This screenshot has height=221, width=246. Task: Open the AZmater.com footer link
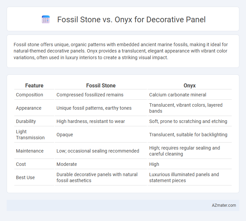click(x=224, y=205)
